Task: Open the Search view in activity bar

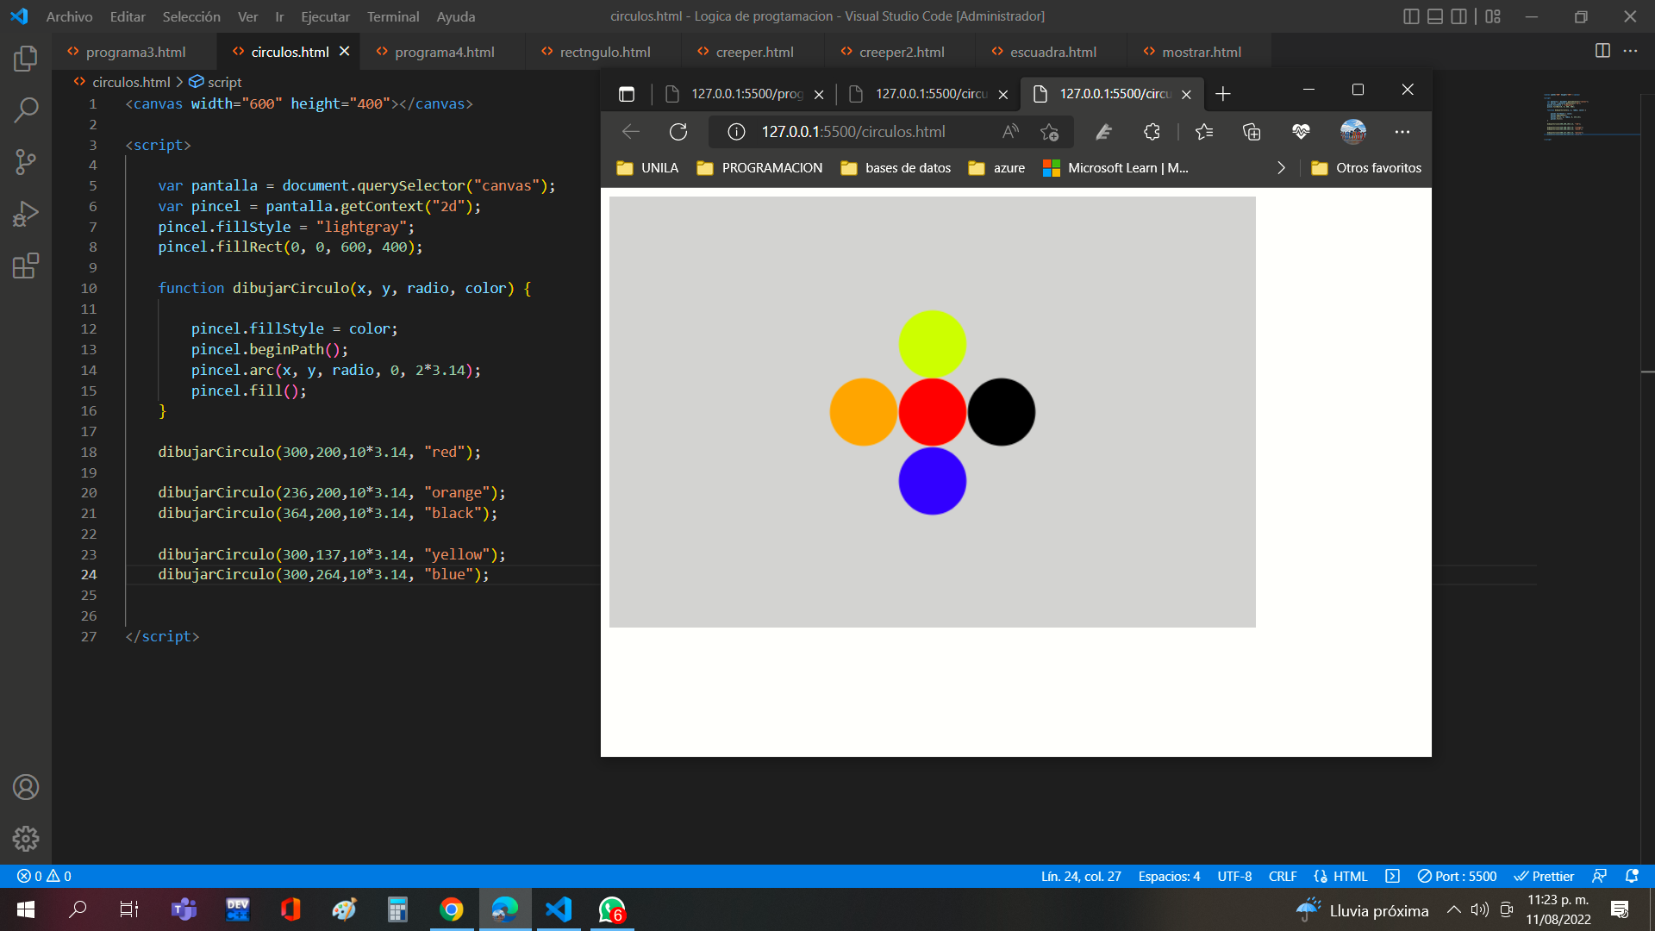Action: tap(26, 109)
